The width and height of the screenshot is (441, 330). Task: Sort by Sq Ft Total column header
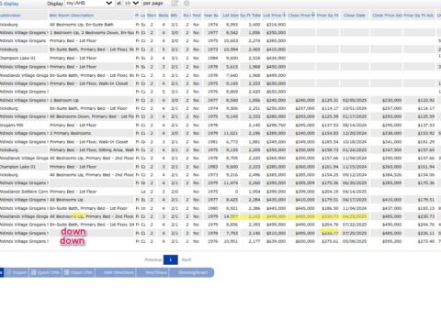(x=250, y=16)
